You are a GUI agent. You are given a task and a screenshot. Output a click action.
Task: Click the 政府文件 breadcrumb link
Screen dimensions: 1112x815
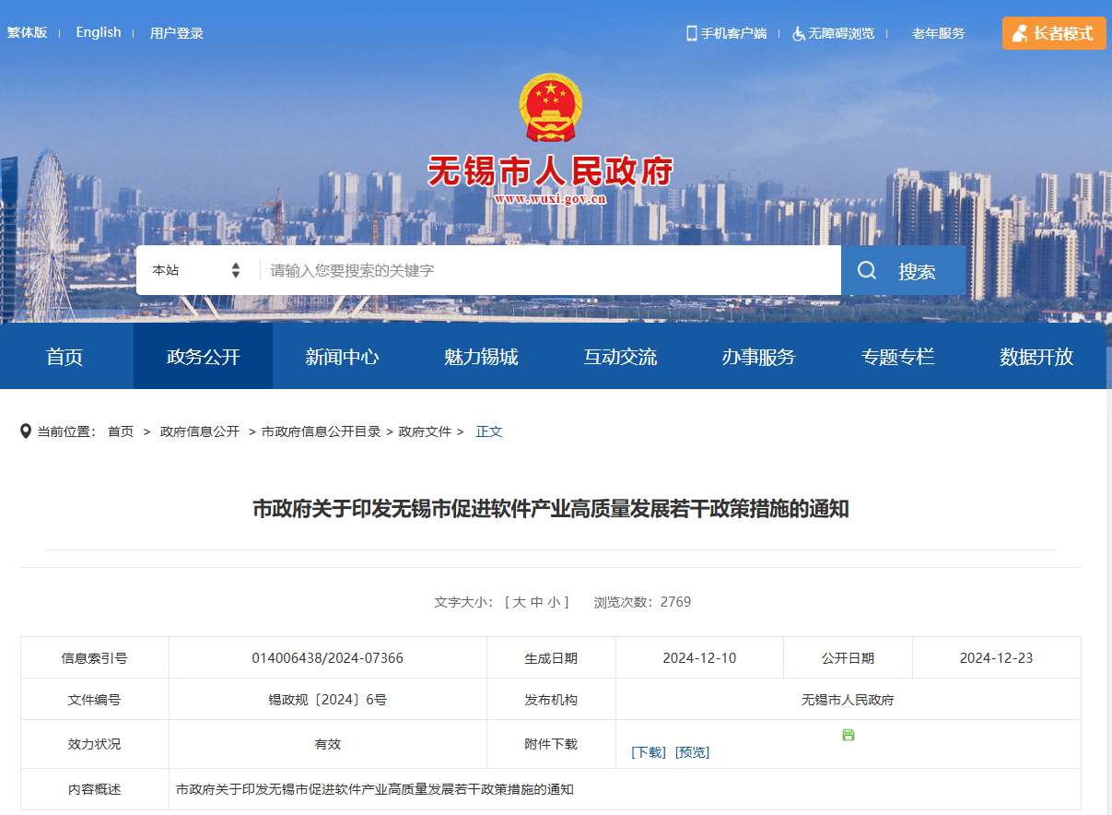(425, 431)
